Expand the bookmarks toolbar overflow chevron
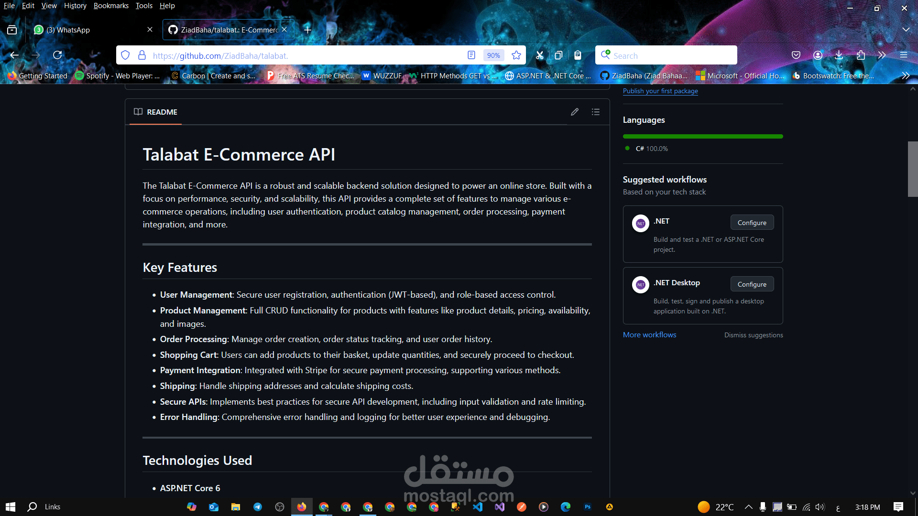The image size is (918, 516). [905, 75]
